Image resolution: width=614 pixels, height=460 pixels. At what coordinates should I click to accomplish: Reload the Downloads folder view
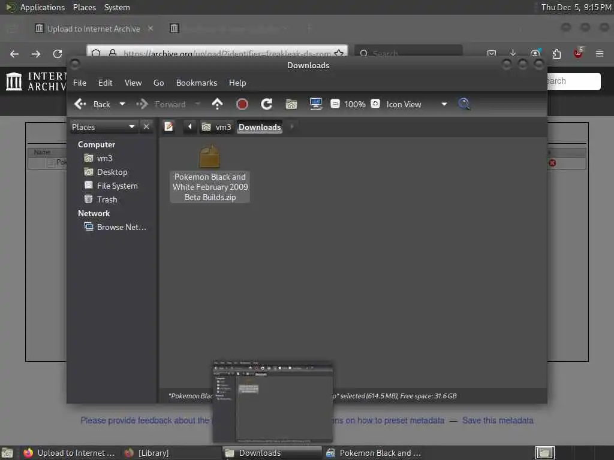pyautogui.click(x=267, y=104)
